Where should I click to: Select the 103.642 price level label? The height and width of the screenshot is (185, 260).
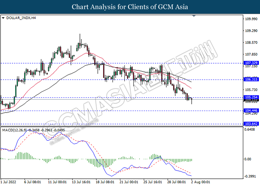[251, 124]
